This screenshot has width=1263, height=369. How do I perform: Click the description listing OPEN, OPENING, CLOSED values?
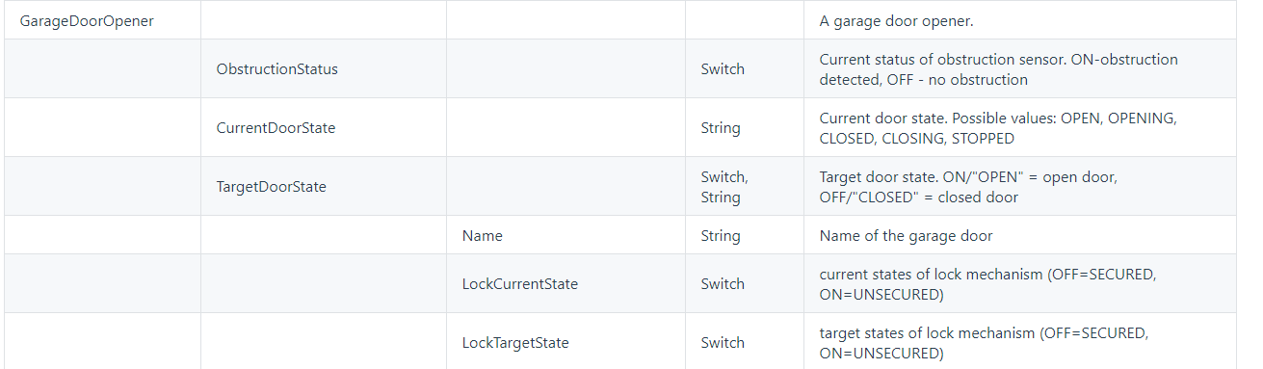tap(999, 128)
